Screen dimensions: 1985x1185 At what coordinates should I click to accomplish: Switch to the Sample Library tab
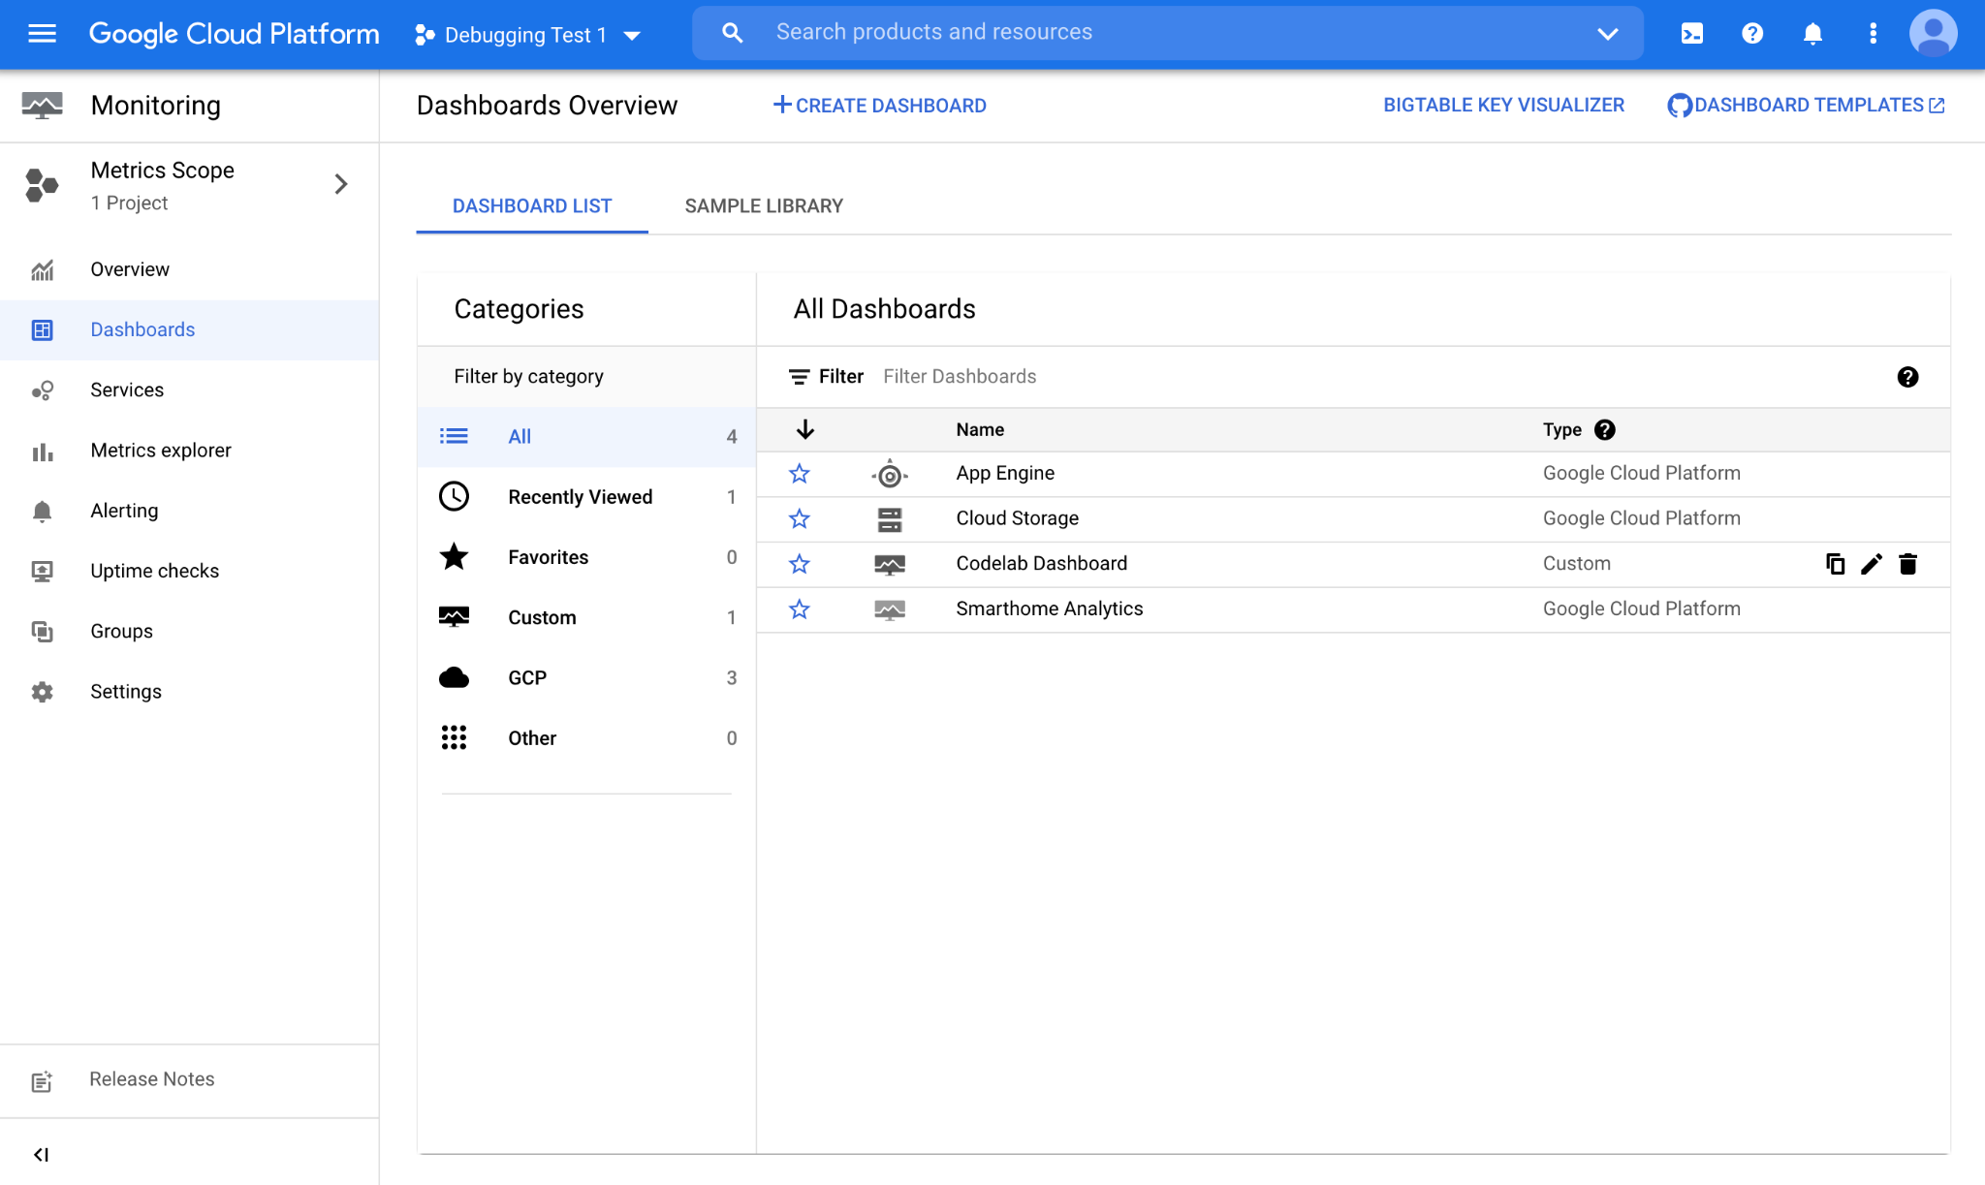pyautogui.click(x=764, y=205)
